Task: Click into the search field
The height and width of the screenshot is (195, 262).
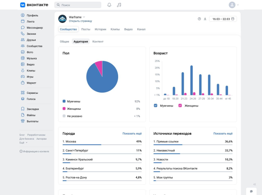Action: tap(77, 5)
